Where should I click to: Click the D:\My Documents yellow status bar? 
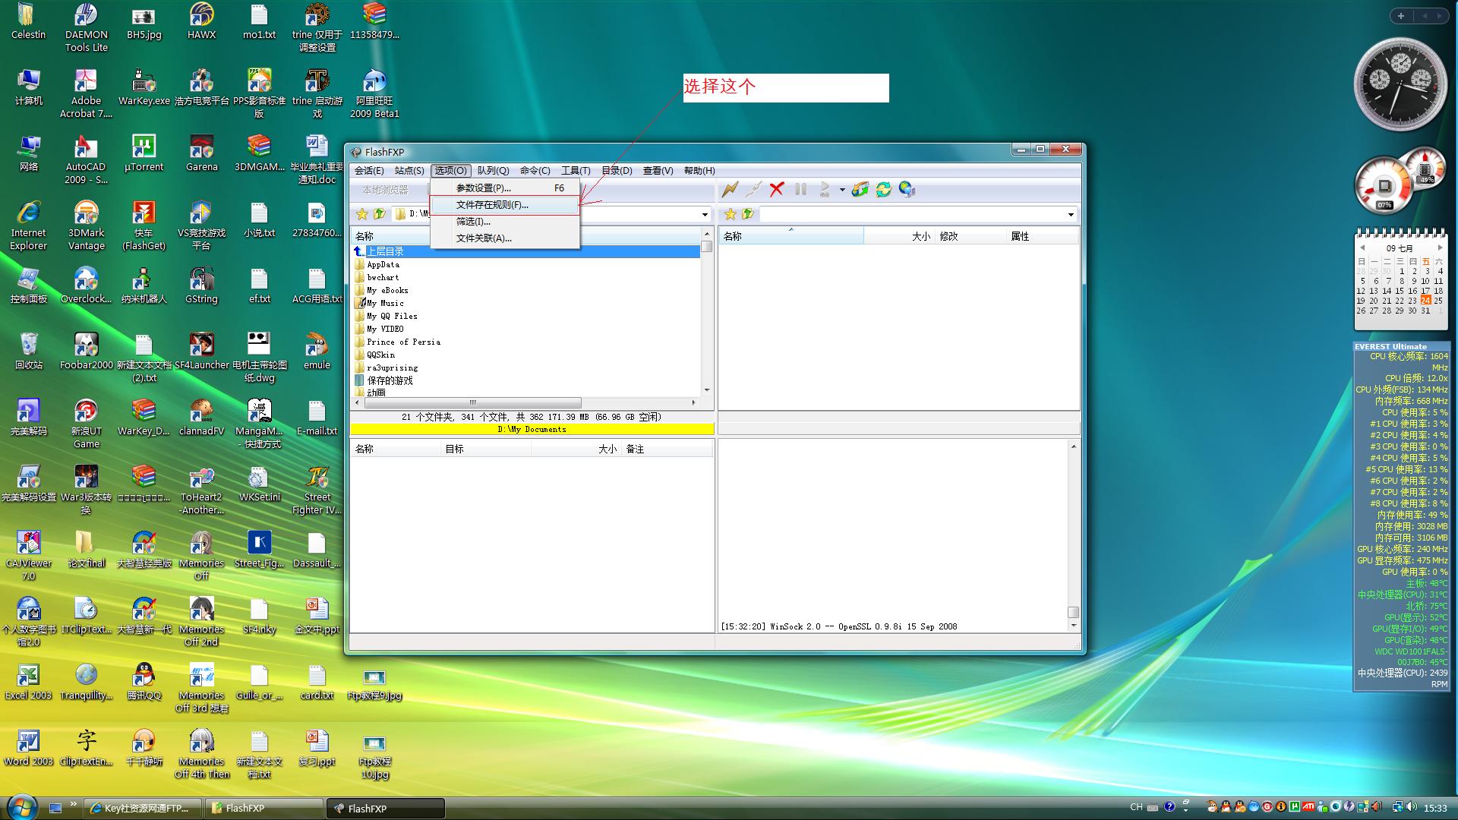[x=532, y=430]
